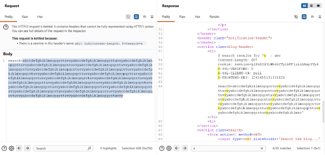
Task: Click 'X-SSL-CLIENT-CN: null' line
Action: pos(240,73)
